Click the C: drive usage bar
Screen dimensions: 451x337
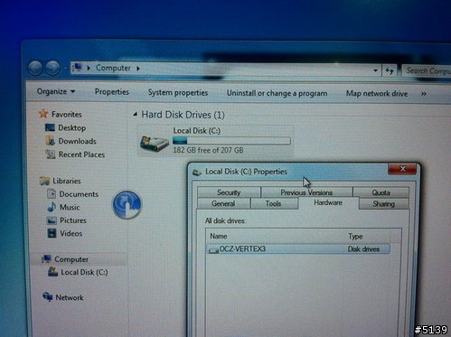pyautogui.click(x=231, y=141)
